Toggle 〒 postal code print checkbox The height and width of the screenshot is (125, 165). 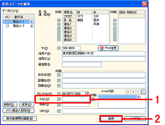click(59, 48)
